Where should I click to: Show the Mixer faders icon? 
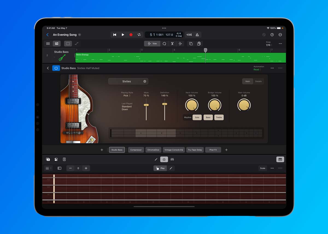coord(172,159)
